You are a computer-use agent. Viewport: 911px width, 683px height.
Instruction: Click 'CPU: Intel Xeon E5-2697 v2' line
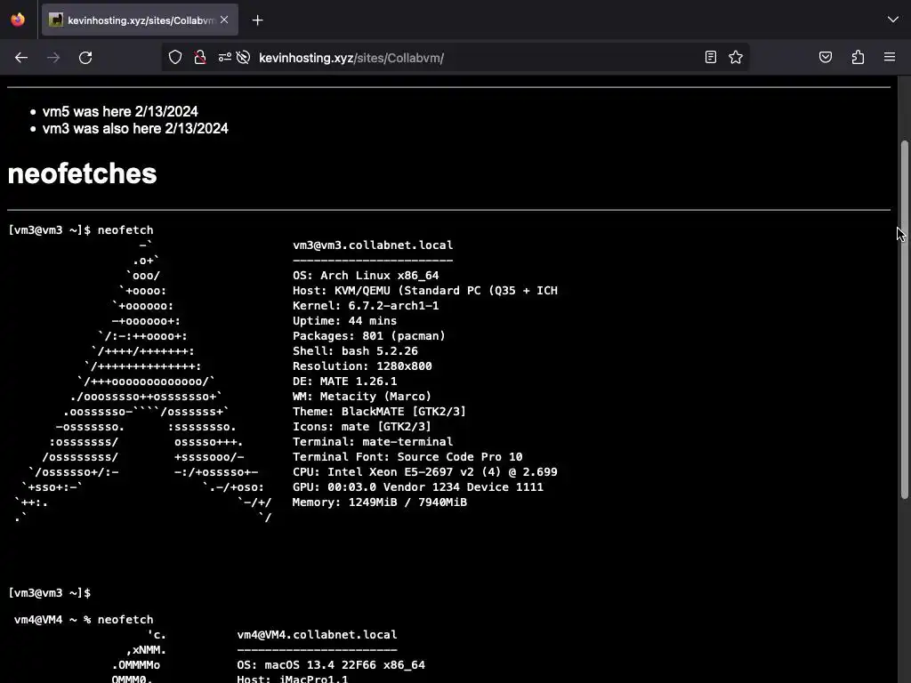pos(425,471)
